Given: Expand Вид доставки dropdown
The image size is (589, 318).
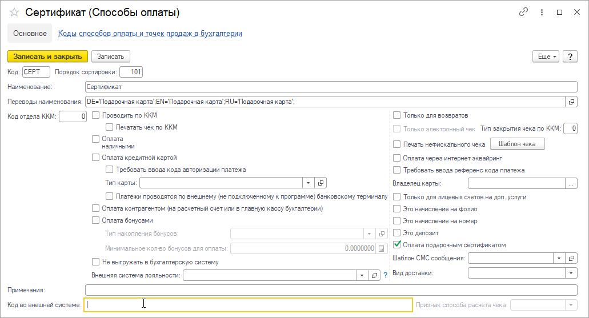Looking at the screenshot, I should click(571, 273).
